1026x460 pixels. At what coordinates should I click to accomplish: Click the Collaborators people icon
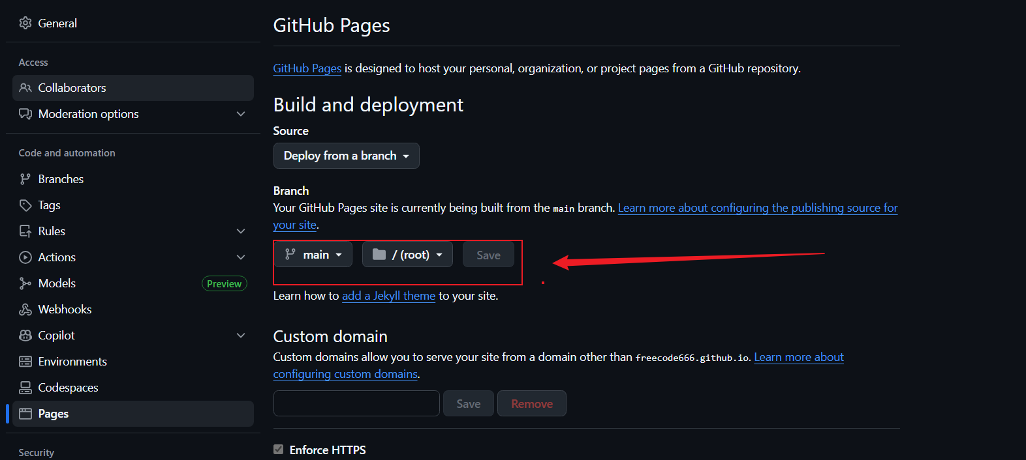25,88
